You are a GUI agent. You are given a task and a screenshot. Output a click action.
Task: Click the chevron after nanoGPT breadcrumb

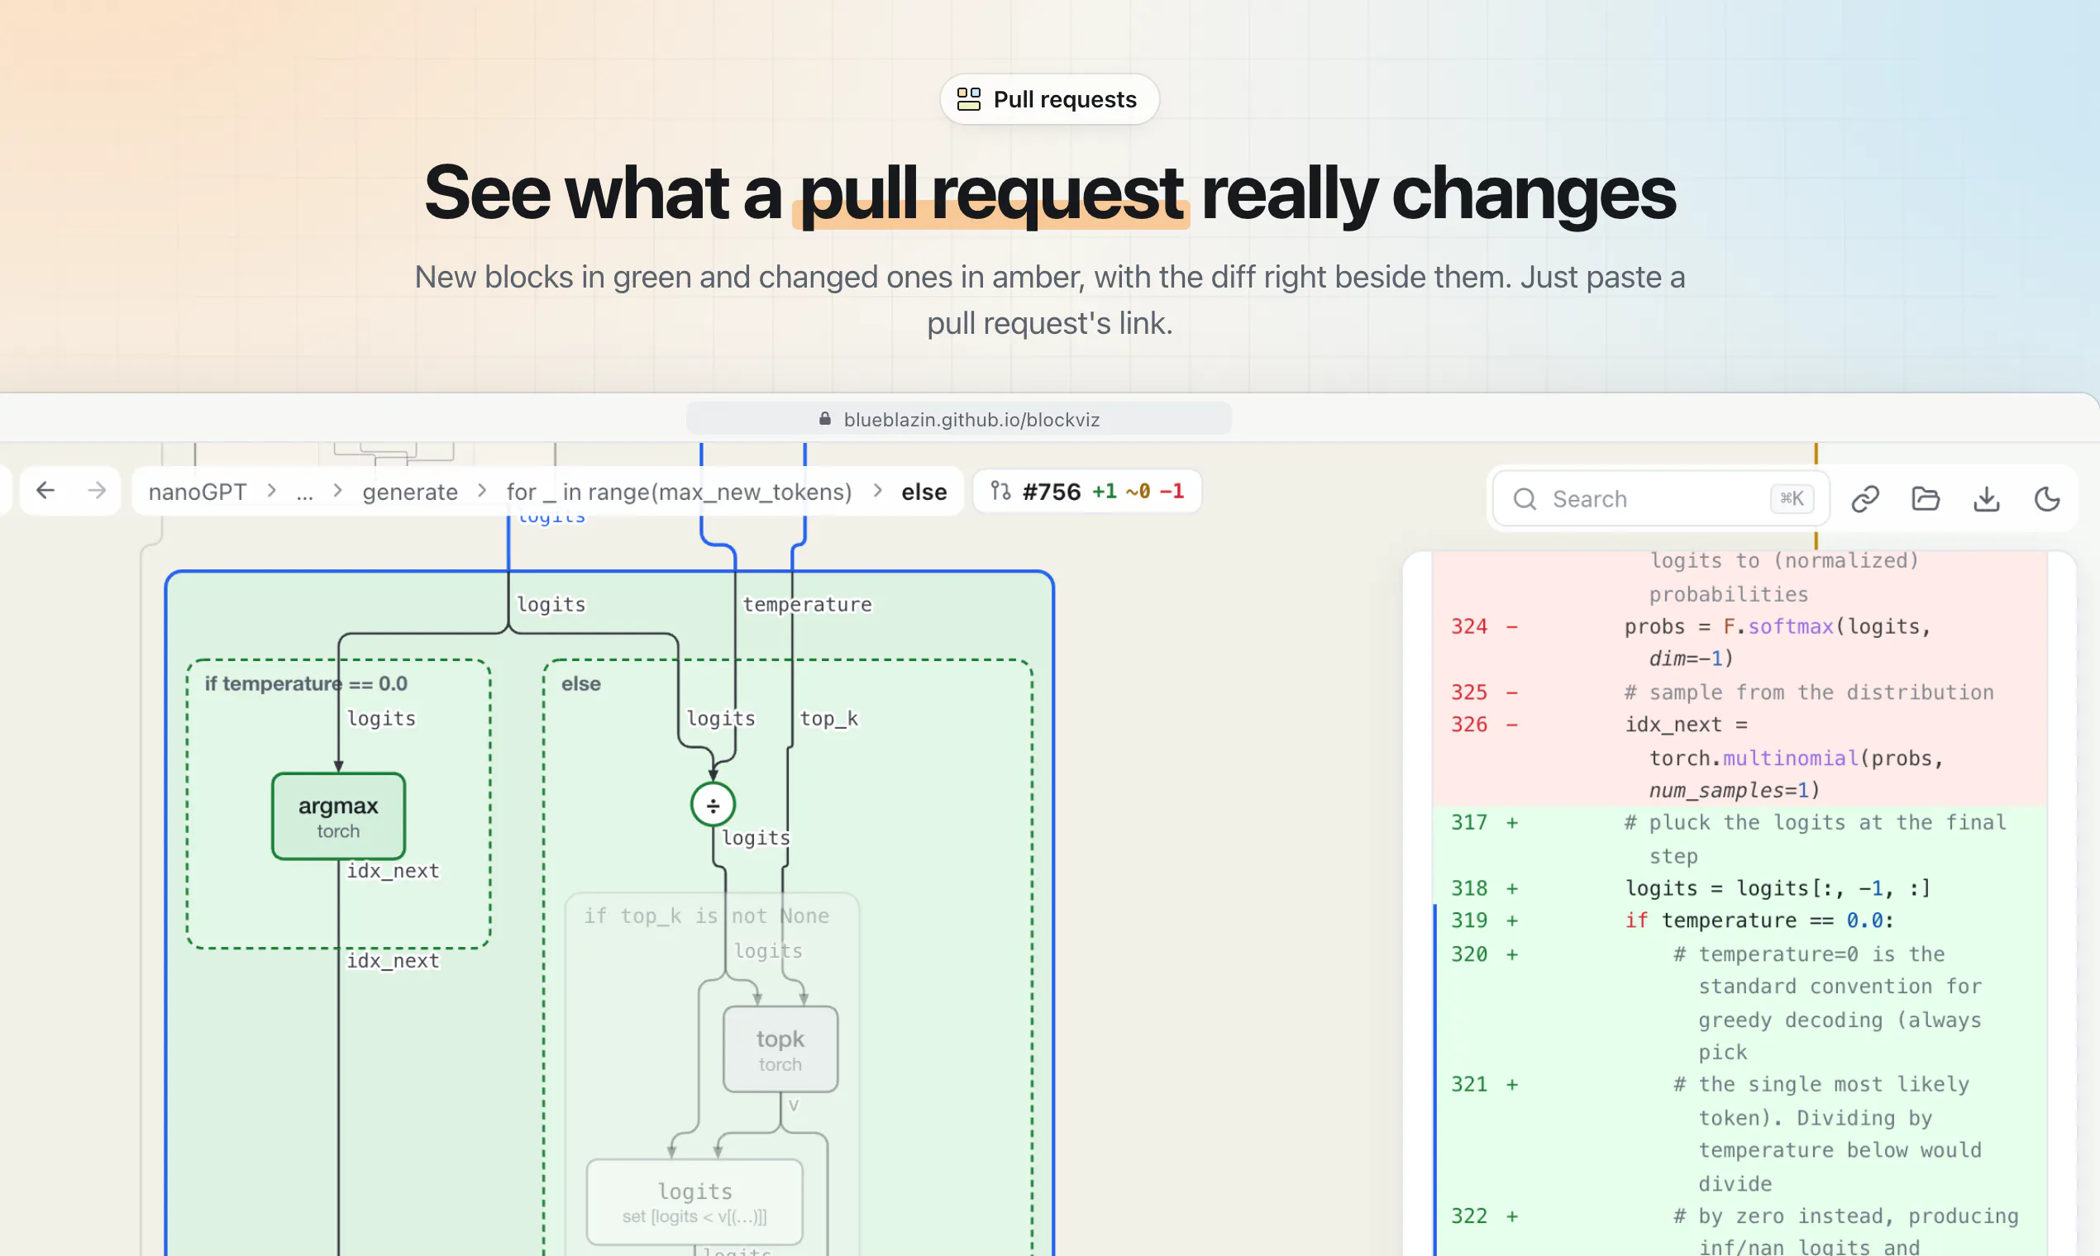[271, 490]
